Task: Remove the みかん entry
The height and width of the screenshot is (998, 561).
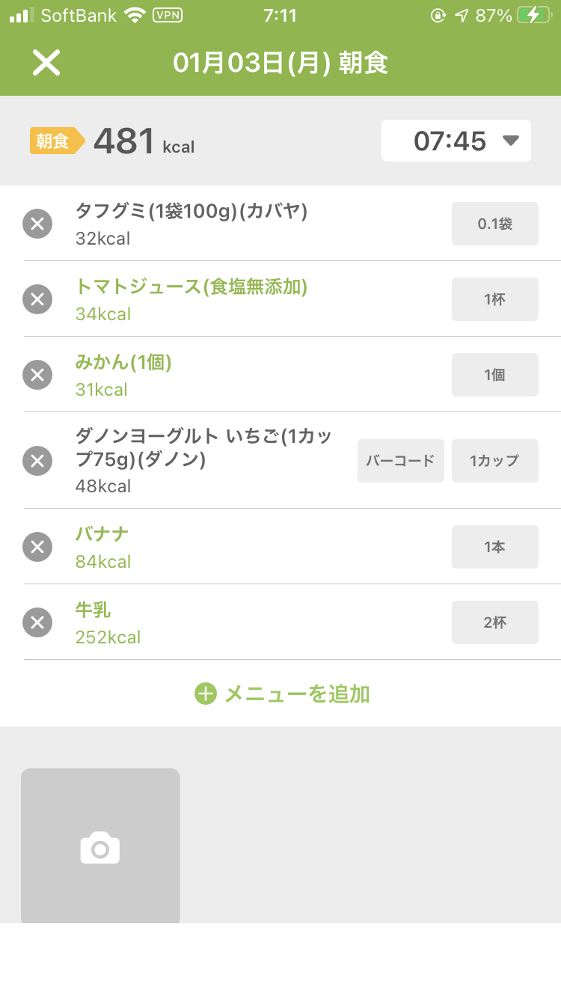Action: [37, 375]
